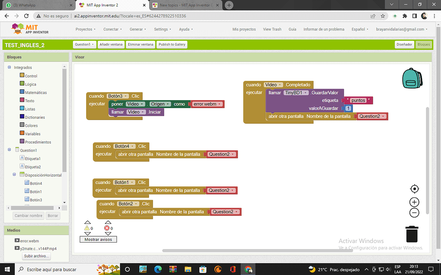Toggle Mostrar avisos
Image resolution: width=441 pixels, height=275 pixels.
pos(98,239)
